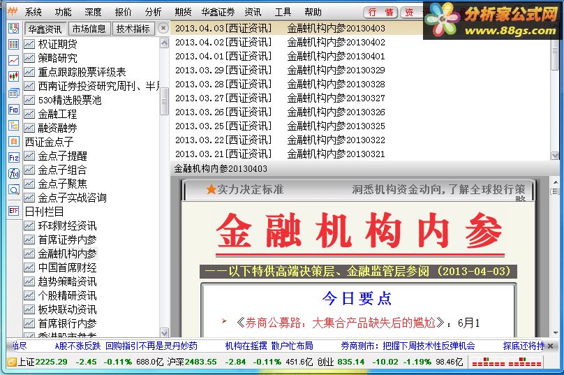Screen dimensions: 564x375
Task: Open the red 券商公募路 headline link
Action: click(x=340, y=323)
